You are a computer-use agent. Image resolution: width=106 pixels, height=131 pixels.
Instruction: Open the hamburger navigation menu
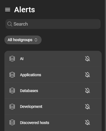click(x=7, y=10)
